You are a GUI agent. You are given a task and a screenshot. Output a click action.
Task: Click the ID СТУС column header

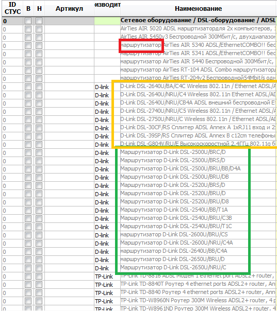point(12,9)
